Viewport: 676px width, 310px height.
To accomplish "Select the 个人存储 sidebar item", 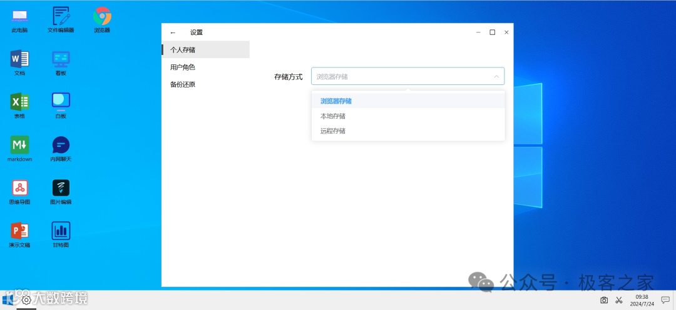I will (x=206, y=49).
